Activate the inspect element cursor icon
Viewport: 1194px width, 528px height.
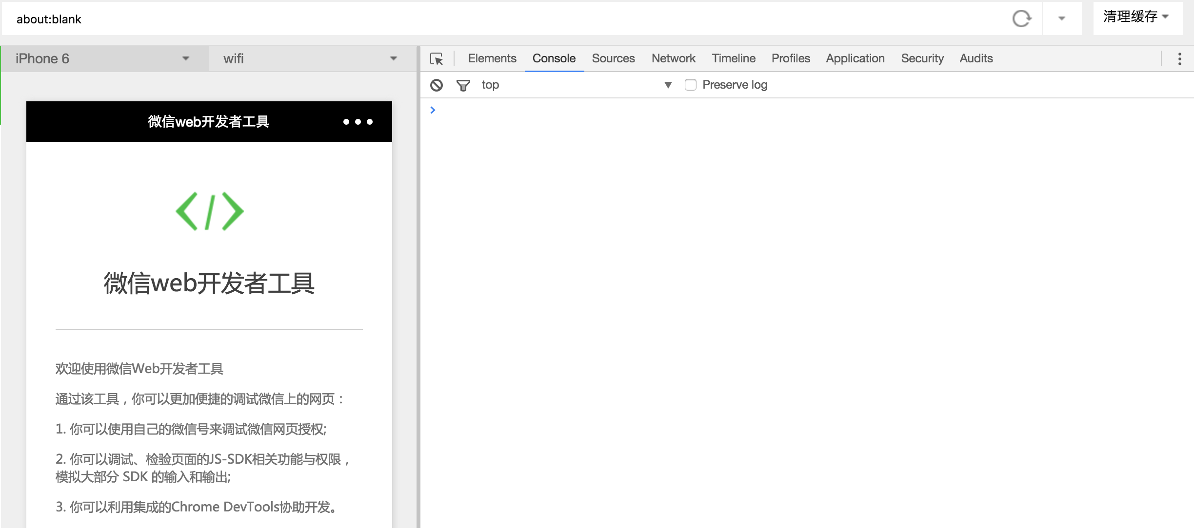click(x=437, y=59)
